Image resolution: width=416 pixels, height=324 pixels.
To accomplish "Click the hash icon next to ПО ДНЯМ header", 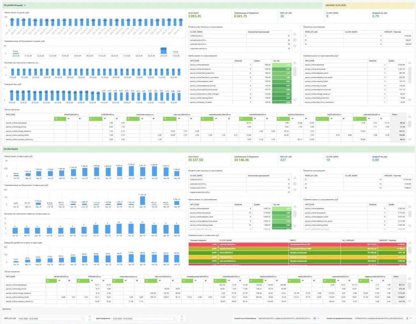I will coord(25,5).
